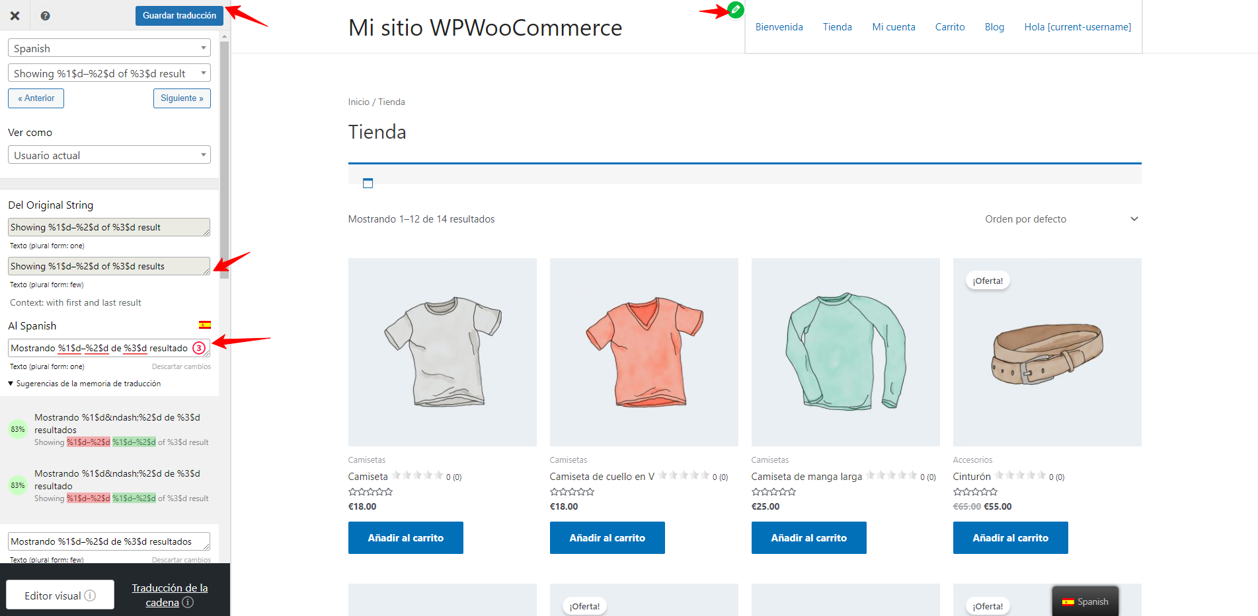This screenshot has width=1258, height=616.
Task: Click the Camiseta product title
Action: (368, 477)
